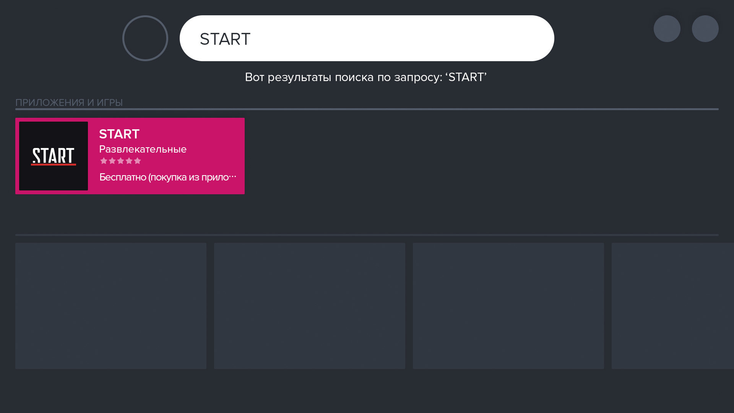The image size is (734, 413).
Task: Click the outlined circle button beside search field
Action: [x=145, y=38]
